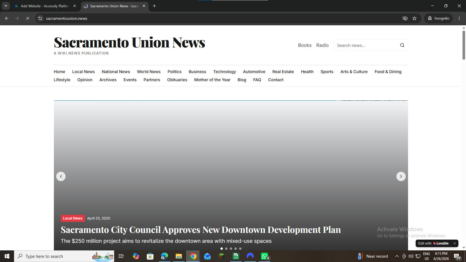This screenshot has width=466, height=262.
Task: Open File Explorer from the taskbar
Action: click(x=179, y=256)
